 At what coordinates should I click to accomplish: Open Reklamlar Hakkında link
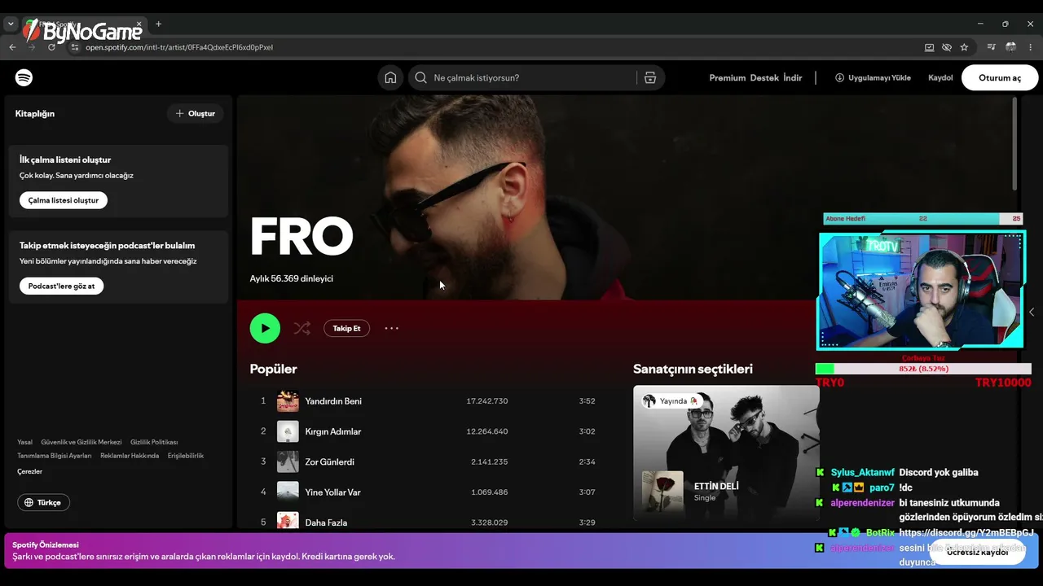tap(130, 456)
